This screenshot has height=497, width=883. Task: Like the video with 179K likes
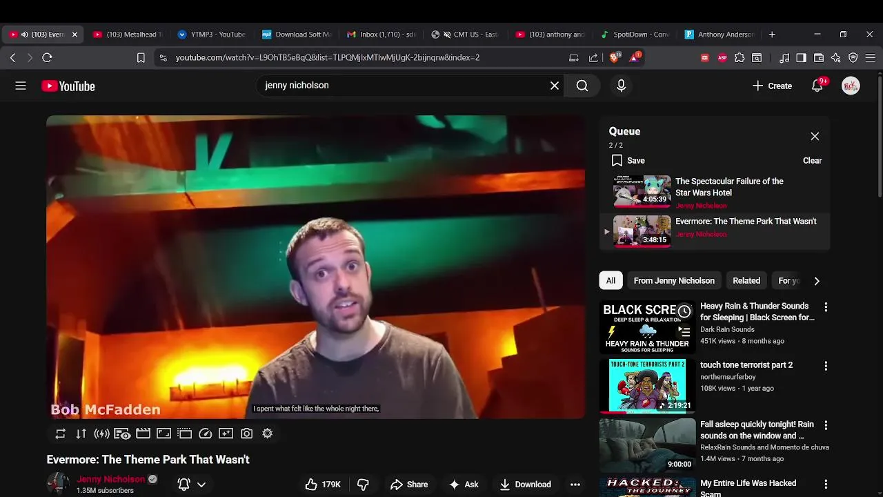(x=324, y=485)
